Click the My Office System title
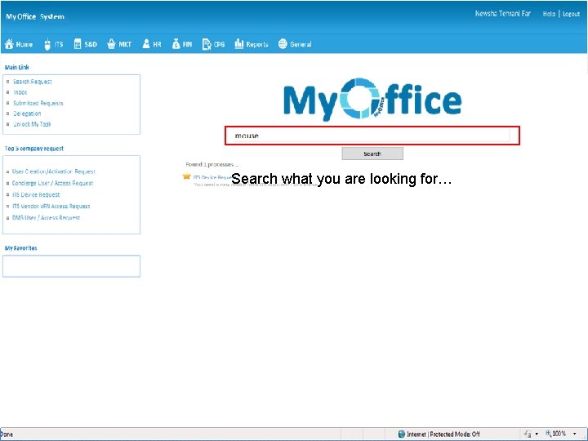This screenshot has width=588, height=441. click(35, 16)
